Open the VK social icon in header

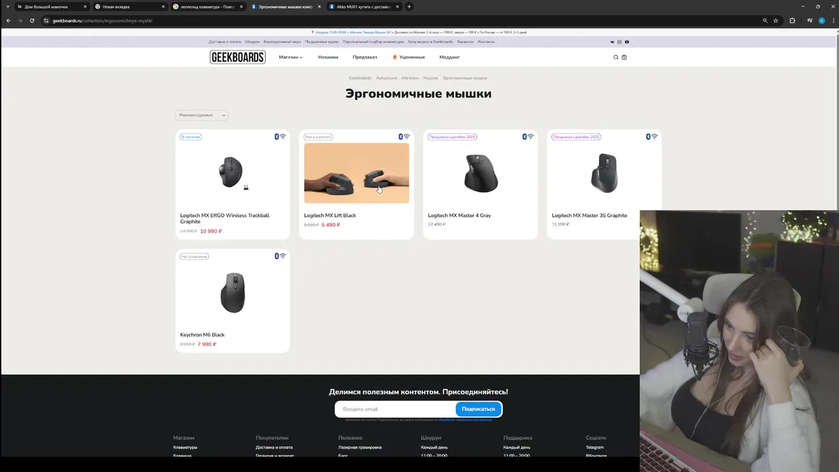612,42
